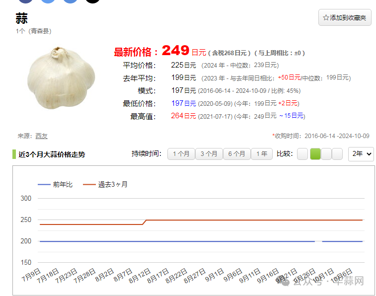Click the 8月12日 axis label
The image size is (376, 296).
[x=140, y=276]
